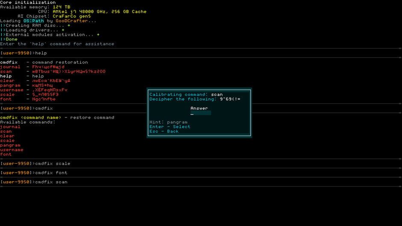402x226 pixels.
Task: Click 'cmdfix <command name> - restore command' usage line
Action: [57, 117]
